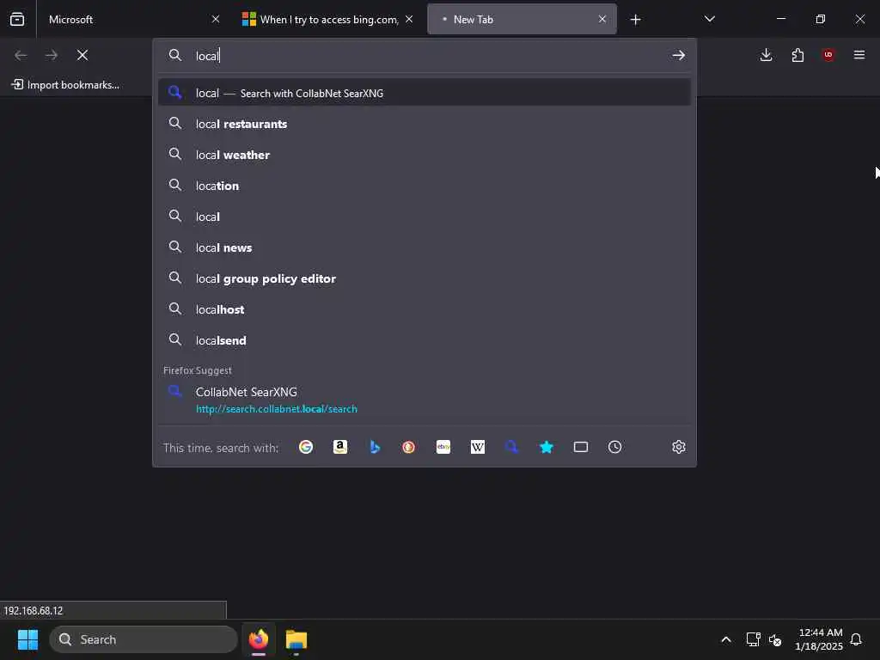
Task: Click the Go arrow in address bar
Action: (x=679, y=55)
